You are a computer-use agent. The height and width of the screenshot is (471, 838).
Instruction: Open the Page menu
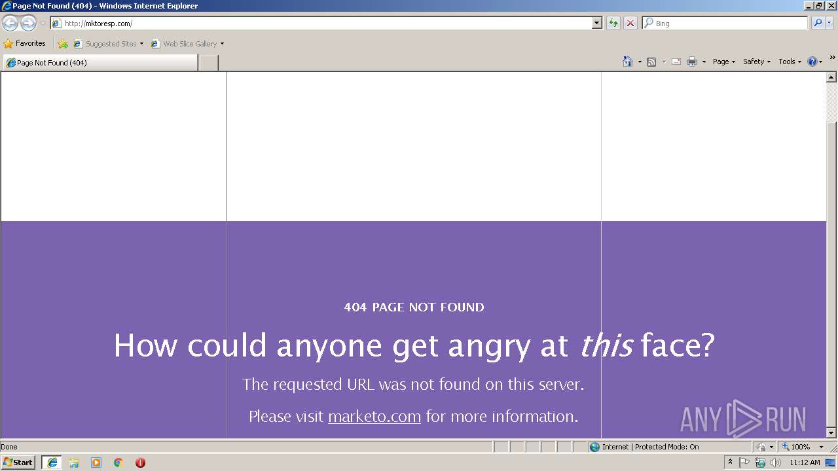724,61
